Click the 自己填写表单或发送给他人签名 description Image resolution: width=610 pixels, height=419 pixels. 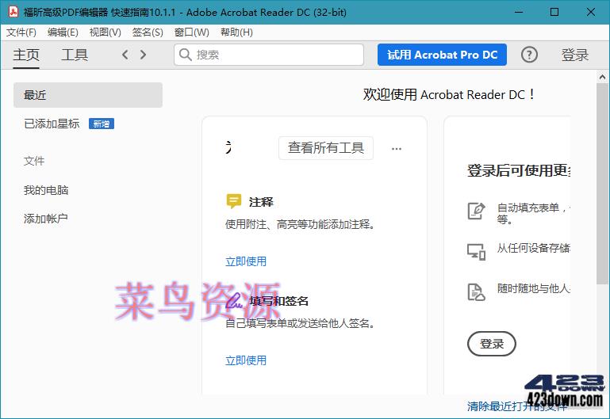pos(300,323)
